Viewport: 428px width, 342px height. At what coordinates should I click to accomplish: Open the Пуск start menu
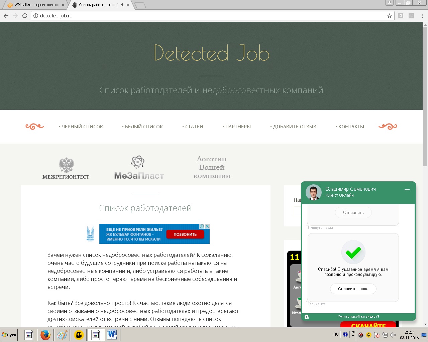click(x=9, y=335)
